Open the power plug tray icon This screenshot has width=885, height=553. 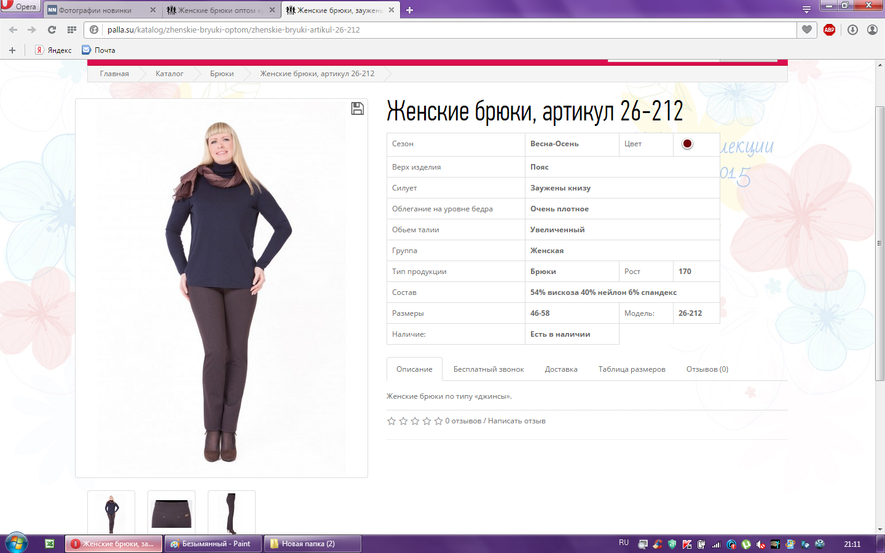tap(702, 544)
